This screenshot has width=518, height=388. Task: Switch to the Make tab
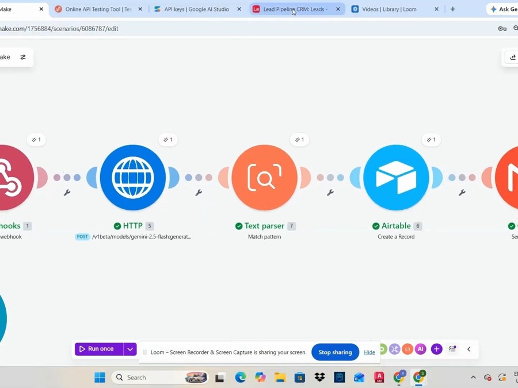point(18,9)
